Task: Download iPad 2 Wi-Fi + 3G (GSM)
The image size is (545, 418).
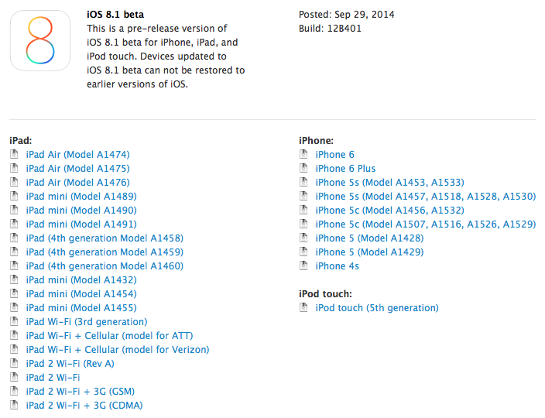Action: (81, 392)
